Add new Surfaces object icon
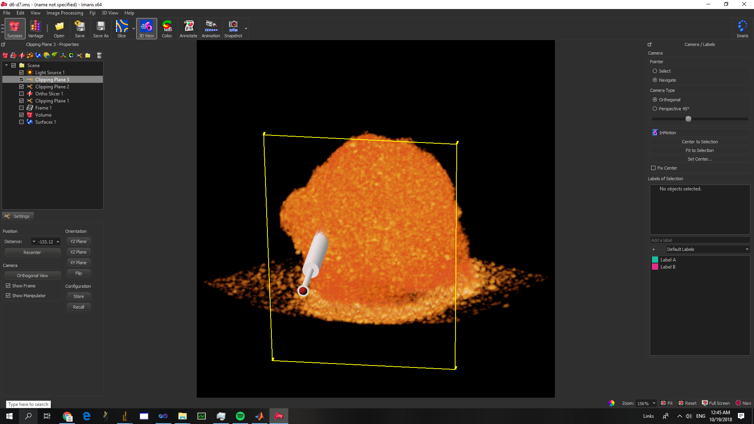The image size is (754, 424). [x=38, y=55]
